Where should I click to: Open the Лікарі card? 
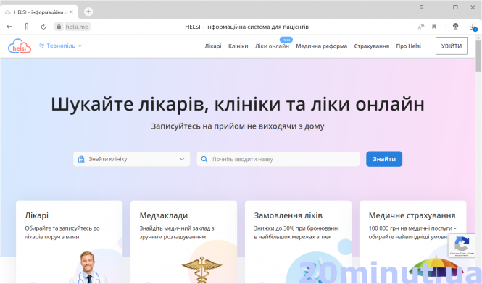(69, 242)
